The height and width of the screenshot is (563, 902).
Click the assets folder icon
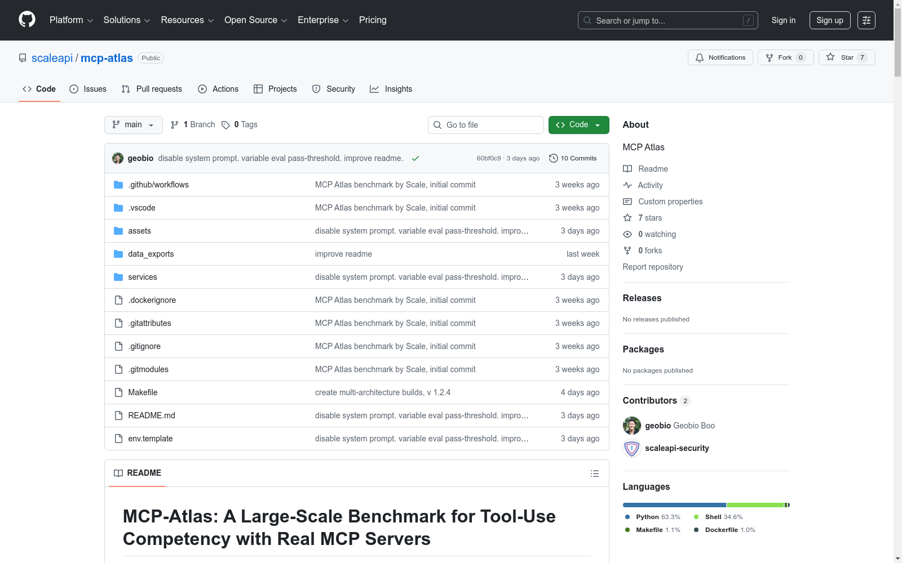118,231
